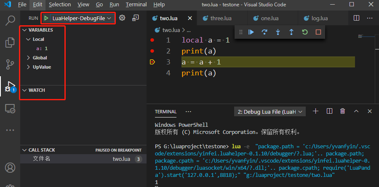
Task: Open launch.json with the gear icon
Action: point(122,18)
